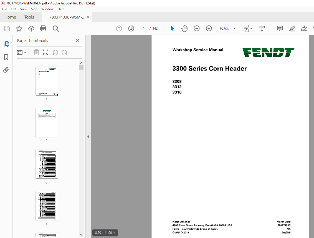Screen dimensions: 314x238
Task: Rotate page clockwise
Action: [64, 53]
